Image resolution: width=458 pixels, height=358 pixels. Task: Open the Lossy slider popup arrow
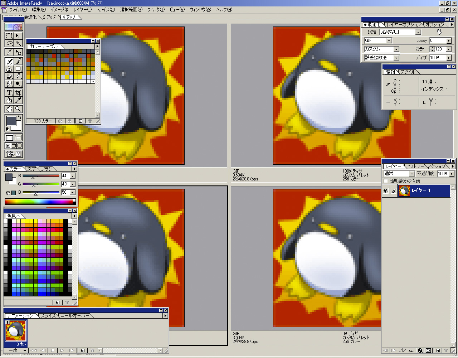tap(449, 40)
